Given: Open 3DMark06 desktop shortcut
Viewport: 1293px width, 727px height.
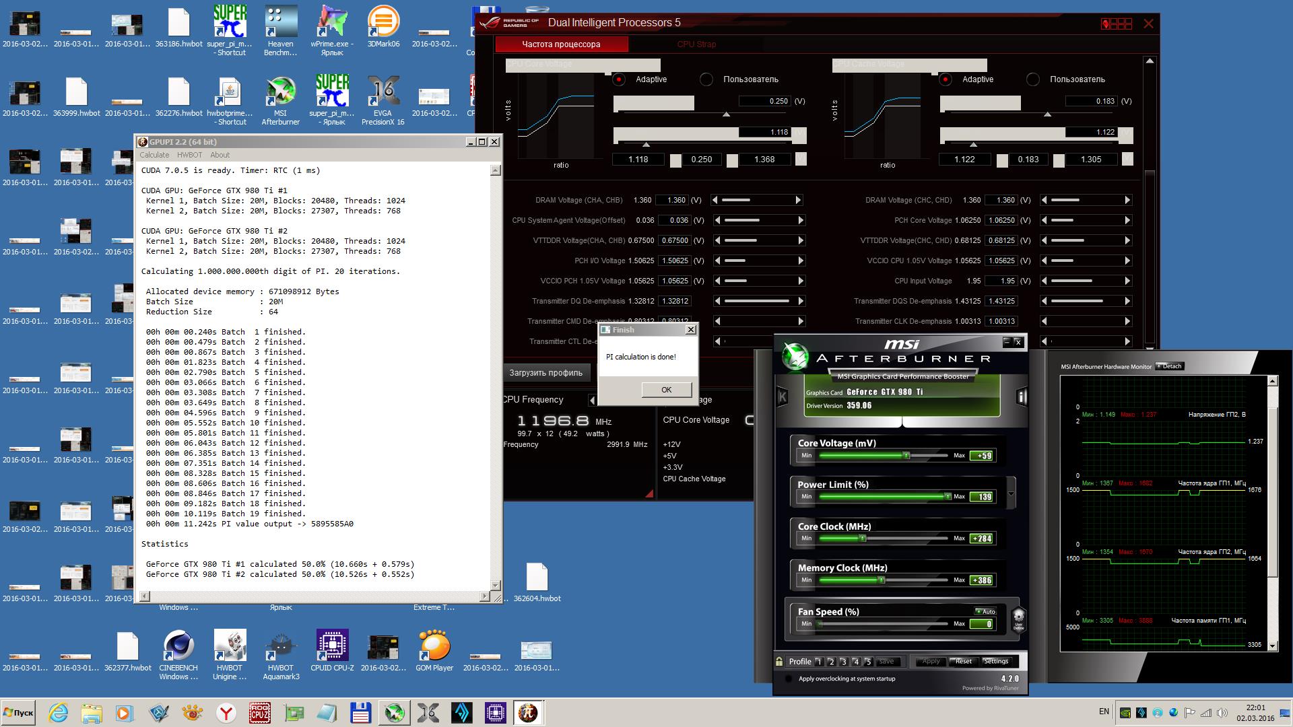Looking at the screenshot, I should click(383, 27).
